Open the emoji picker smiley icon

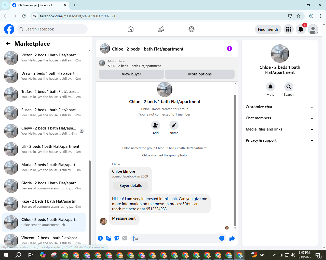pos(222,238)
